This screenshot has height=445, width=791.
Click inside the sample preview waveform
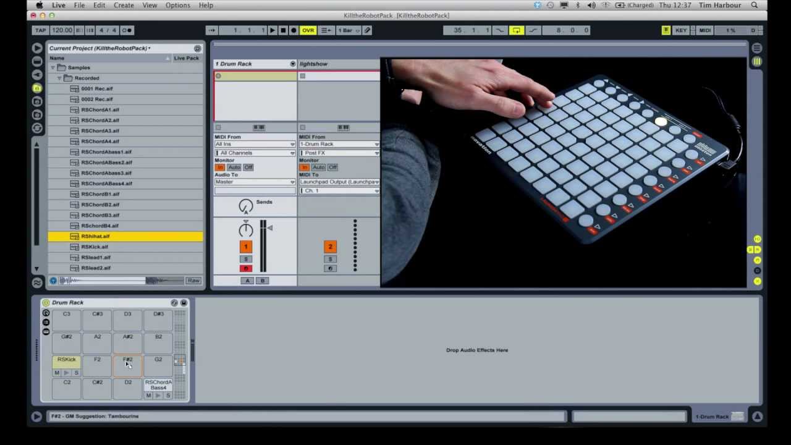(122, 281)
